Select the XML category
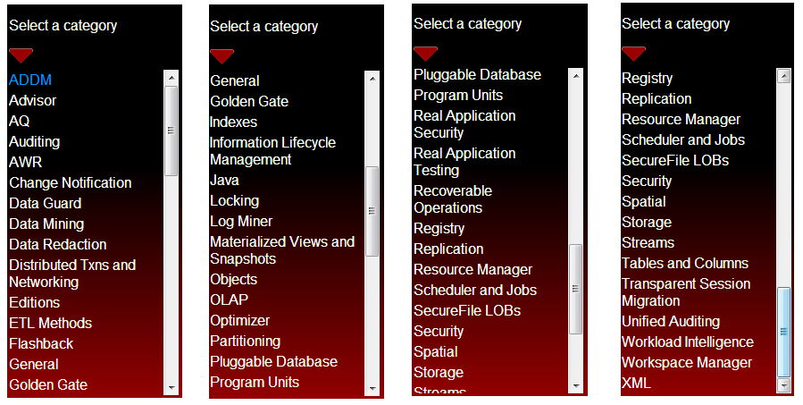This screenshot has height=405, width=803. [x=636, y=383]
